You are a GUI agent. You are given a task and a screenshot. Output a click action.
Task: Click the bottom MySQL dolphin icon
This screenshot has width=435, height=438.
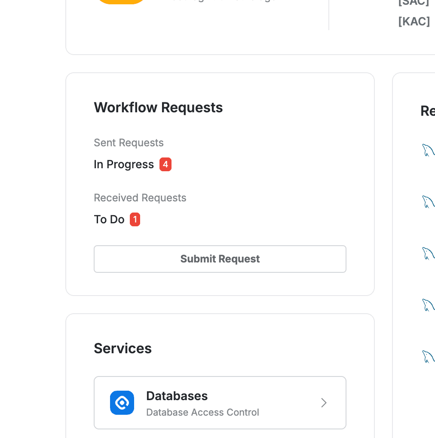429,356
